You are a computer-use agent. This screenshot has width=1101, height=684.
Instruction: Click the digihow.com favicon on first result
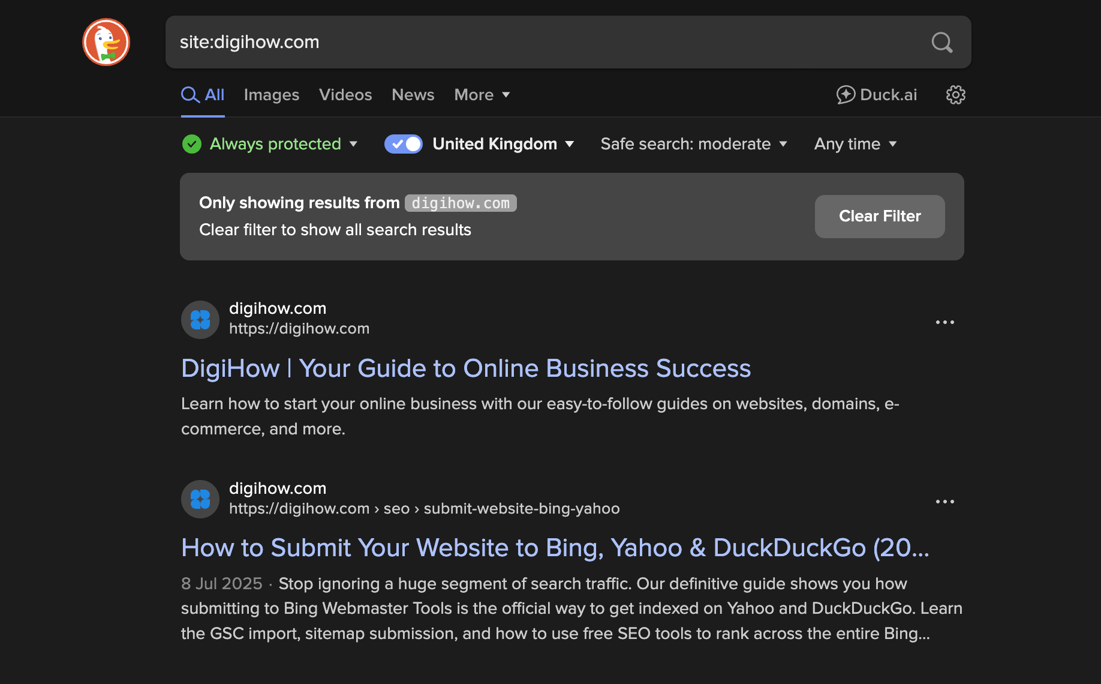(200, 319)
